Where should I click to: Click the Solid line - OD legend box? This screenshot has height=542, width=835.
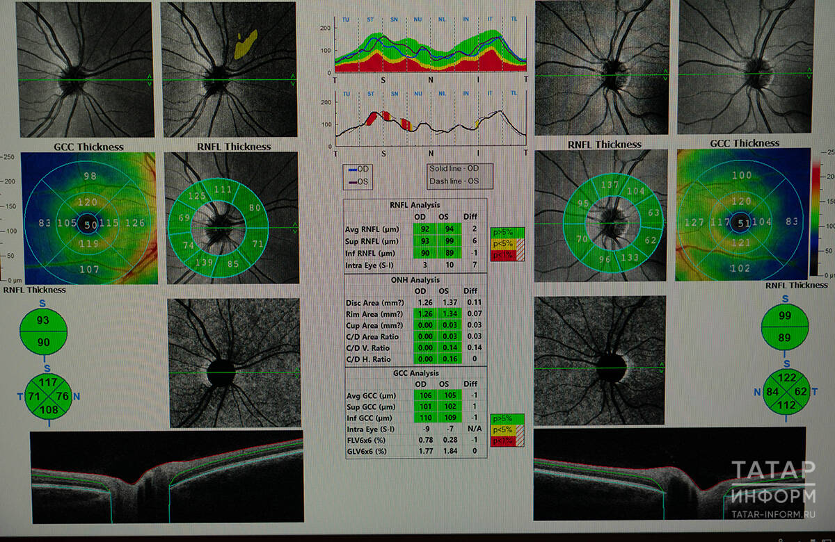[459, 170]
